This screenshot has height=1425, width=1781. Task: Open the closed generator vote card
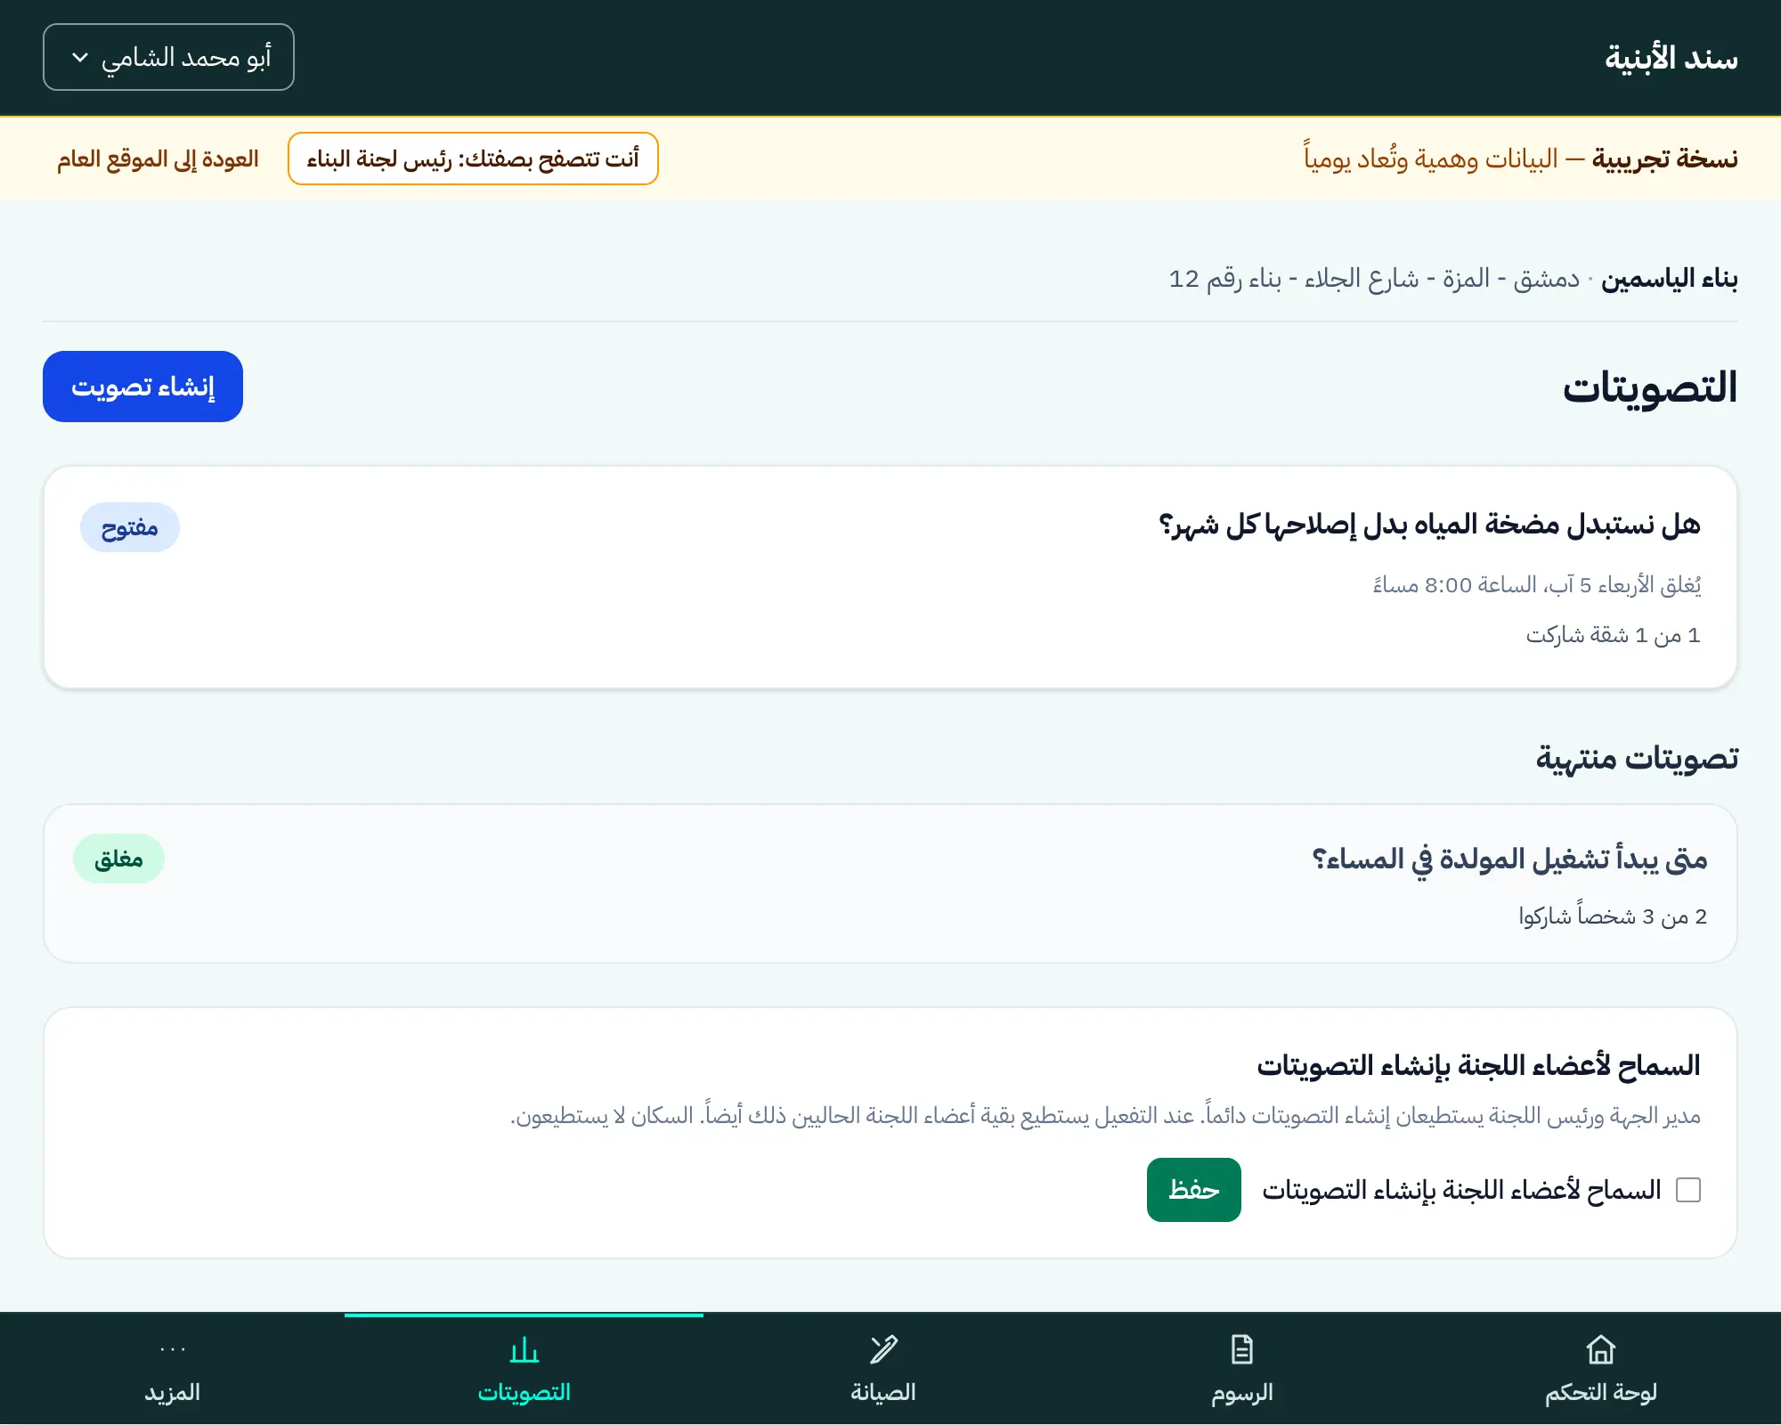pyautogui.click(x=890, y=883)
